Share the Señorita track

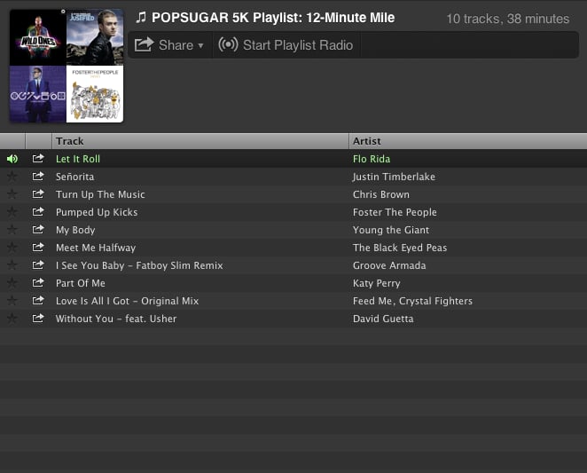(38, 177)
